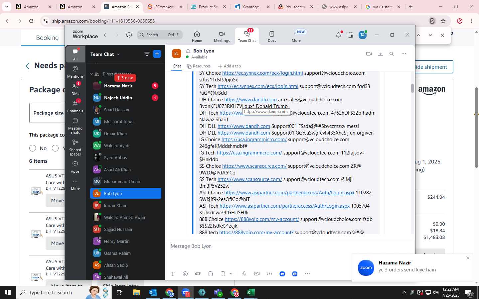Click Add a tab in chat header

(230, 66)
